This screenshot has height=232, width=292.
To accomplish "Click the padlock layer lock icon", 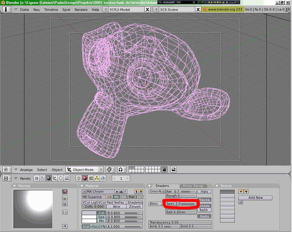I will pos(164,169).
